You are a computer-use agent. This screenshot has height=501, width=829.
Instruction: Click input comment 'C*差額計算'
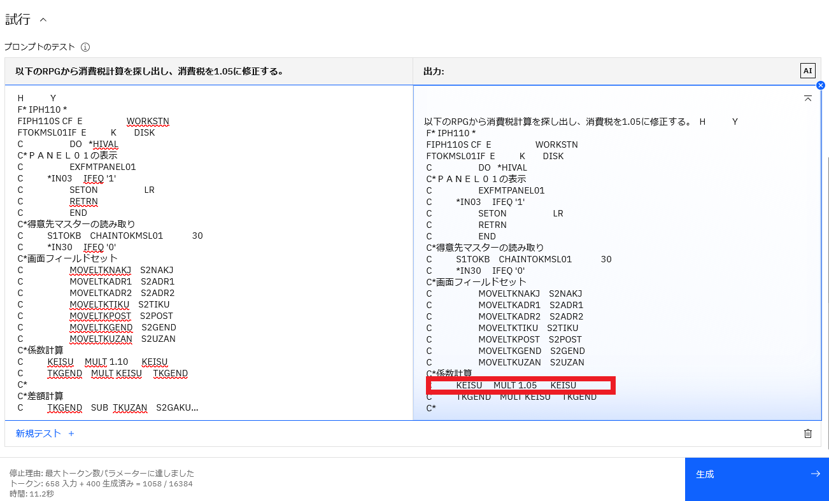pyautogui.click(x=41, y=396)
